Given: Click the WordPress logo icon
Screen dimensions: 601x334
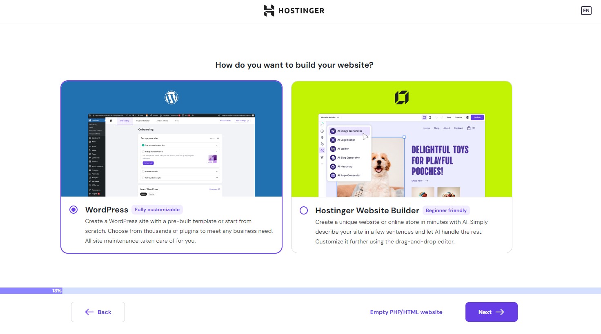Looking at the screenshot, I should click(171, 97).
